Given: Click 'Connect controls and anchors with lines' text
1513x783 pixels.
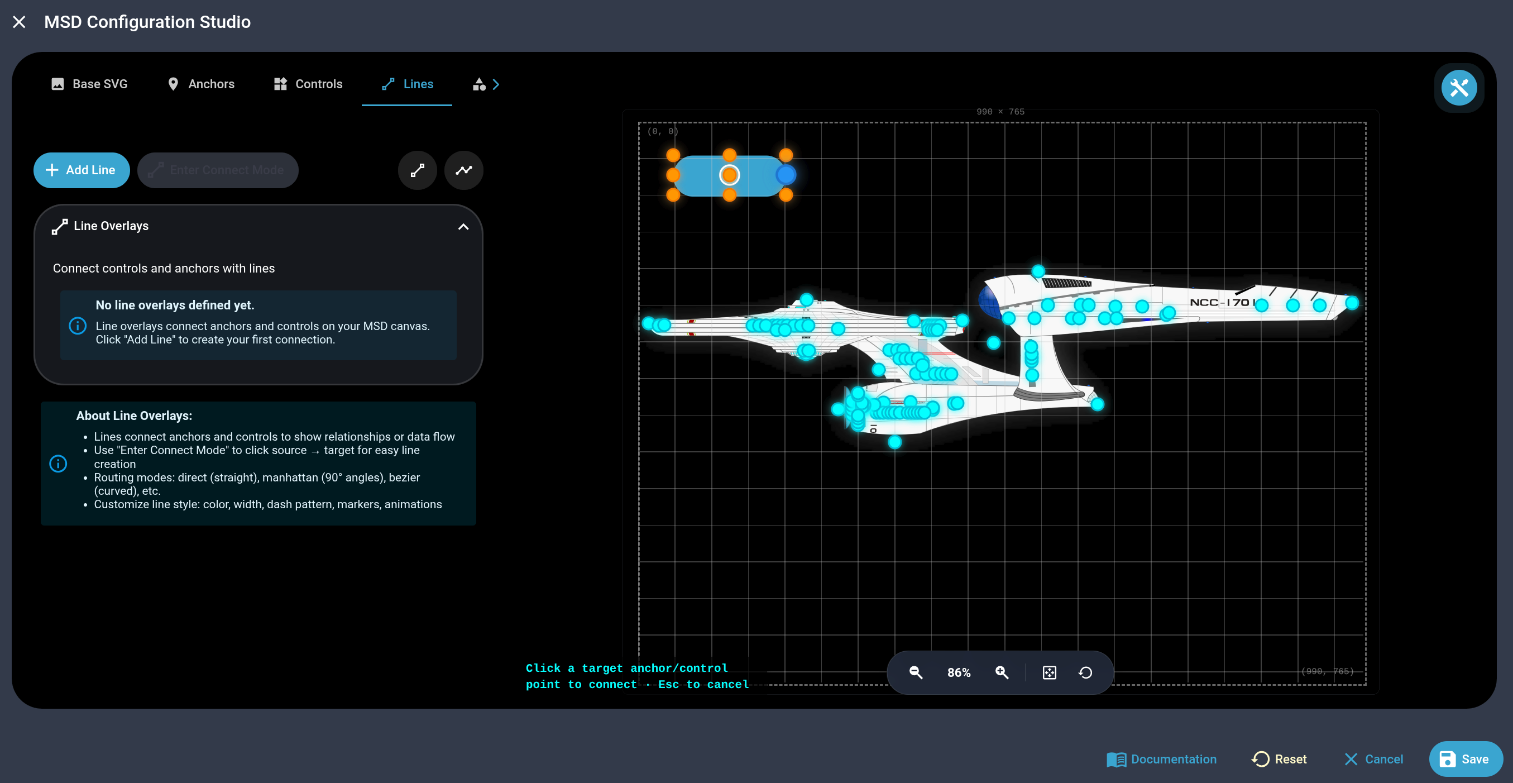Looking at the screenshot, I should click(x=164, y=269).
